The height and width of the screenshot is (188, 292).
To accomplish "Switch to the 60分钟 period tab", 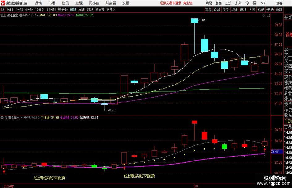I will [x=63, y=10].
